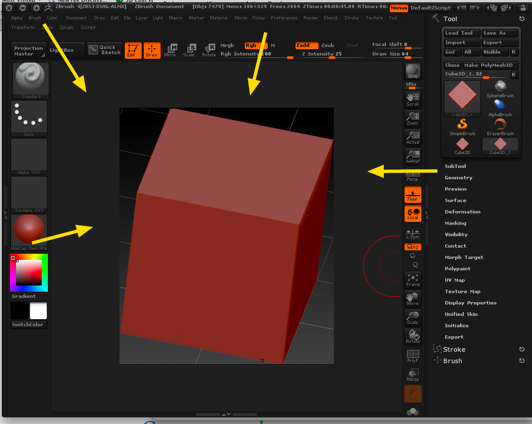Viewport: 532px width, 424px height.
Task: Select the SimpleBrush tool
Action: 462,128
